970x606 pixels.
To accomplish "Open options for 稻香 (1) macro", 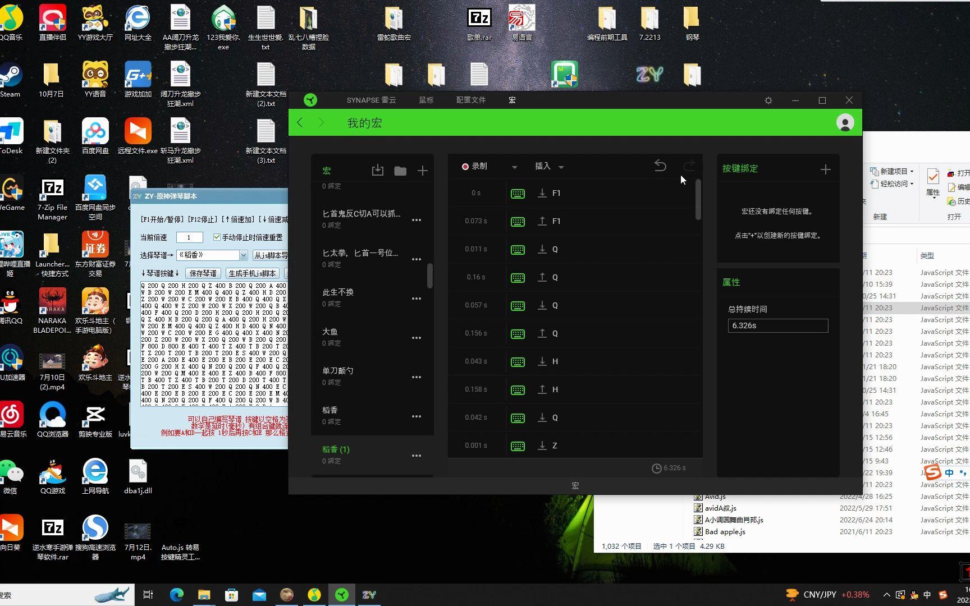I will pyautogui.click(x=417, y=456).
